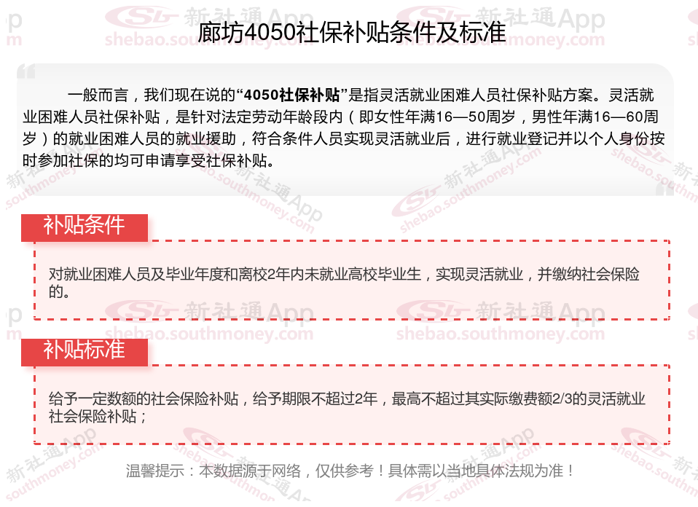The image size is (698, 507).
Task: Click the closing quotation mark icon
Action: click(x=664, y=188)
